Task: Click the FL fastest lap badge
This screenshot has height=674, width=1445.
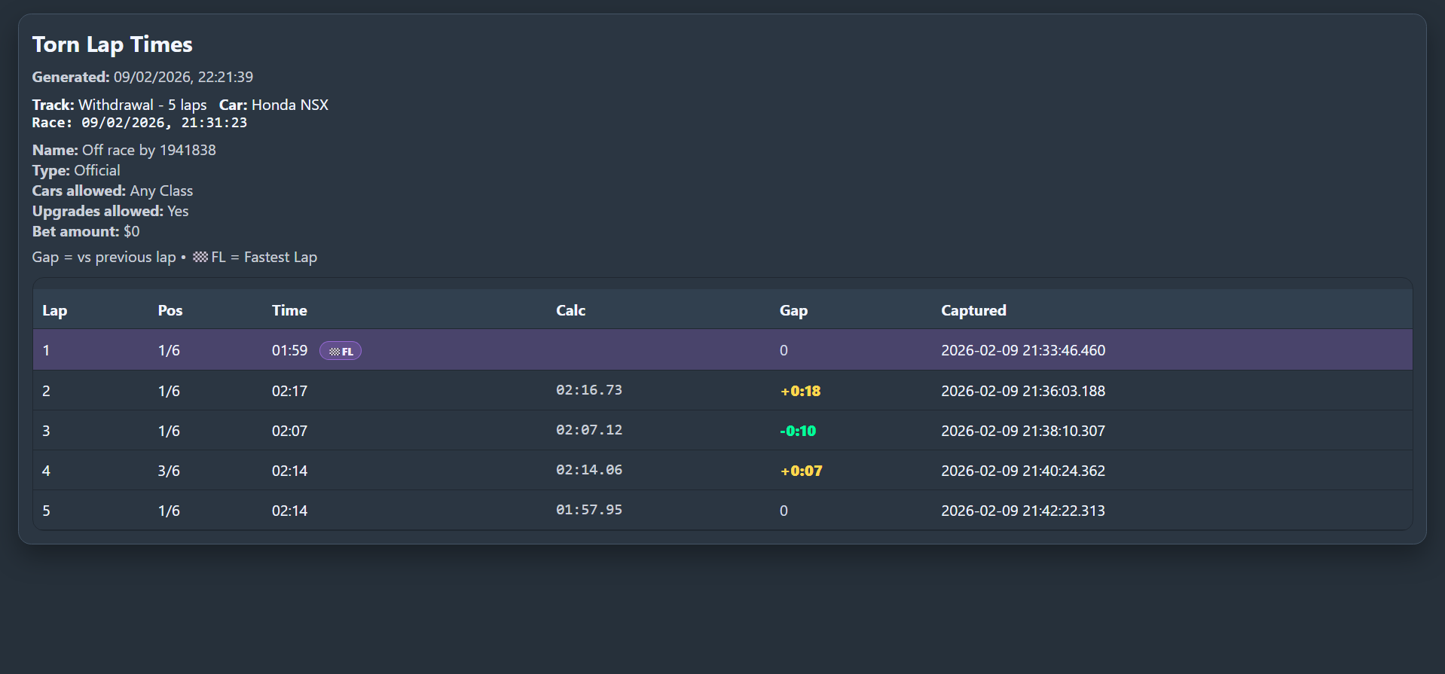Action: click(341, 351)
